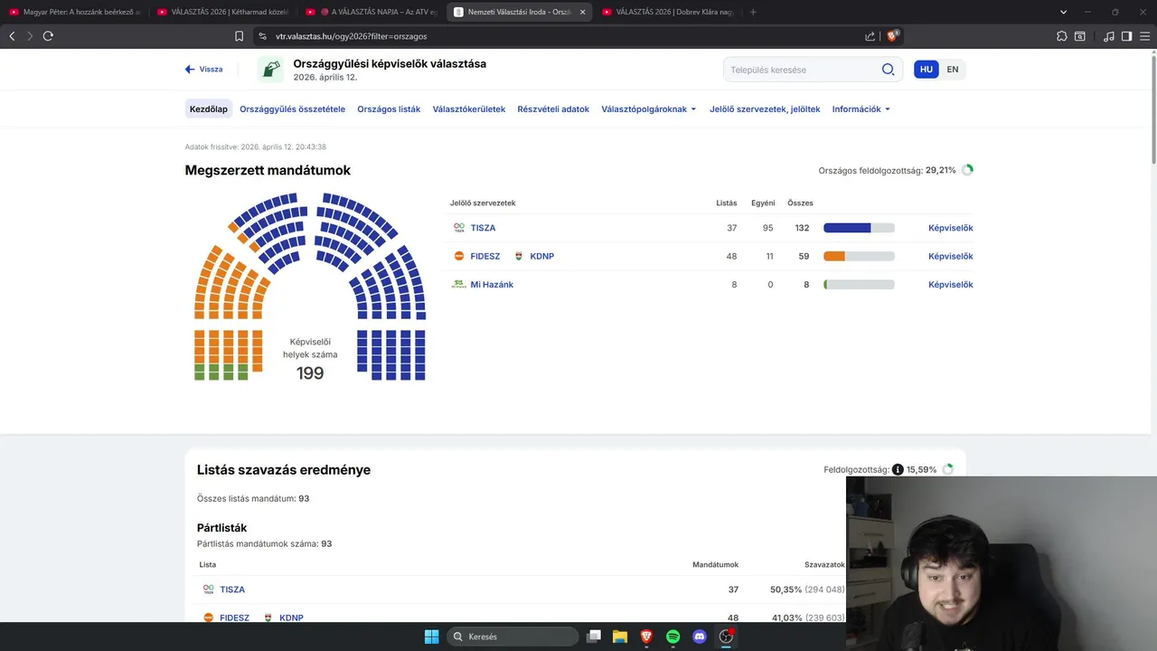
Task: Click the Brave Shields lion icon
Action: (892, 36)
